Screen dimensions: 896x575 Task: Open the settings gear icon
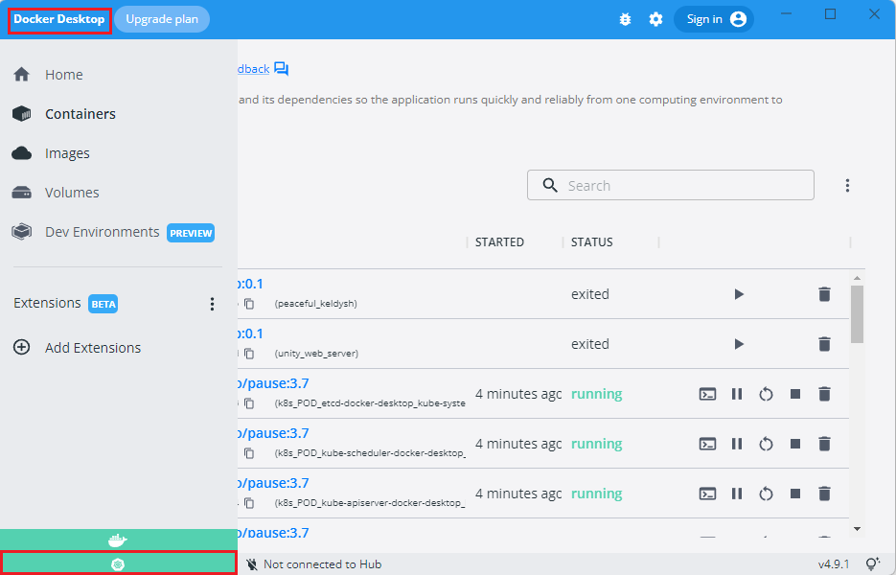[x=655, y=19]
